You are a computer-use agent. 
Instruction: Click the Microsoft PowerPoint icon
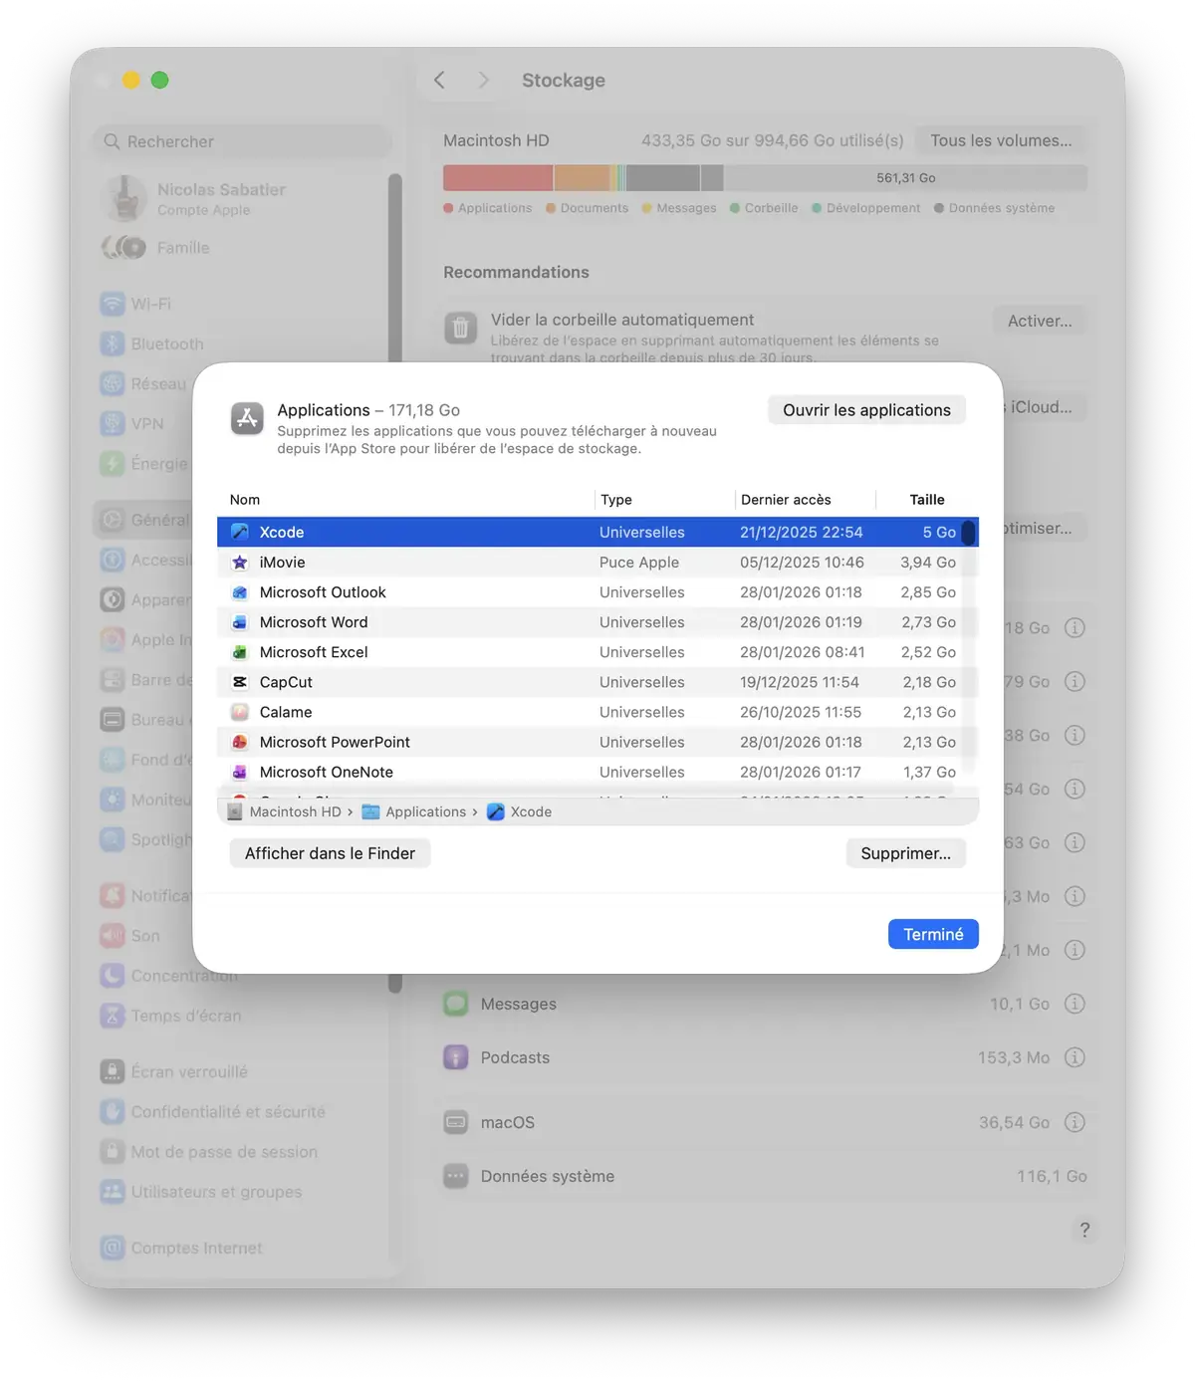(239, 741)
